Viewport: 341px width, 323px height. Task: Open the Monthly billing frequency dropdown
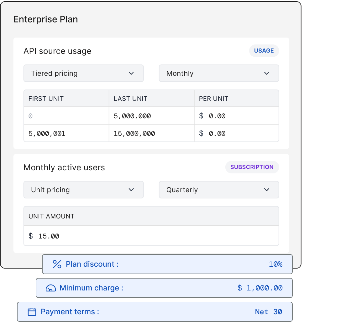219,73
